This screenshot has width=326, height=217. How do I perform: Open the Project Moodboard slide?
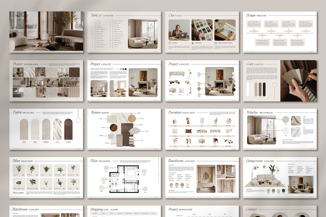click(46, 81)
